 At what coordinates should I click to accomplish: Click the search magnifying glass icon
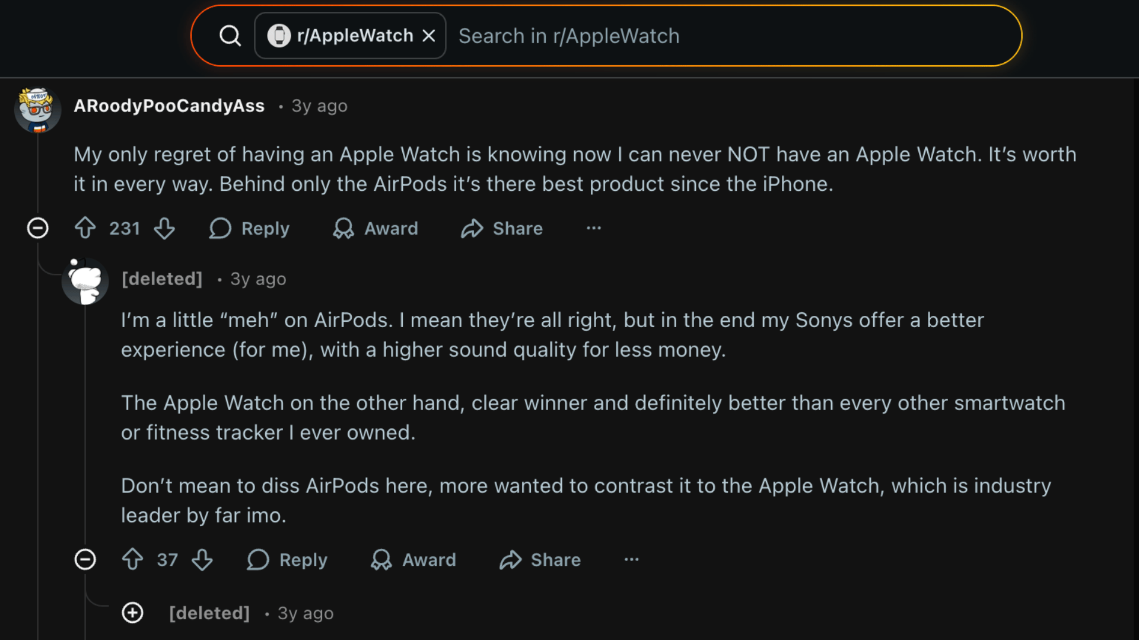pyautogui.click(x=230, y=36)
